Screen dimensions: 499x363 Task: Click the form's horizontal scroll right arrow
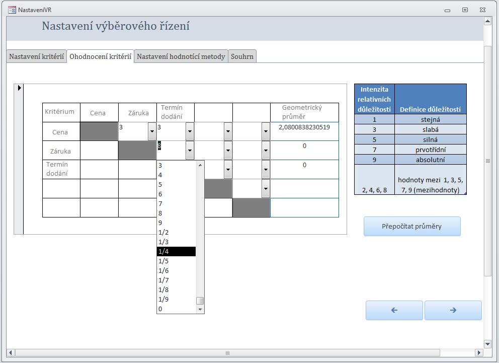pos(479,353)
